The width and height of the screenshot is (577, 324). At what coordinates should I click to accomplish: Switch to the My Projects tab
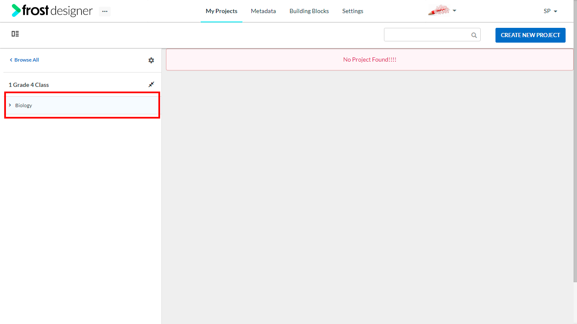[x=221, y=11]
